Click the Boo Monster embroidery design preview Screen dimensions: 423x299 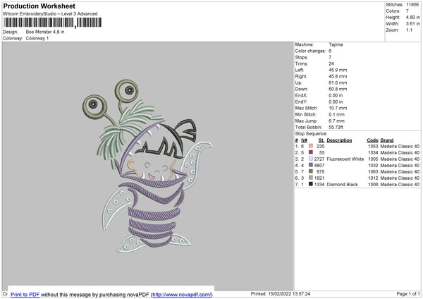(x=147, y=166)
